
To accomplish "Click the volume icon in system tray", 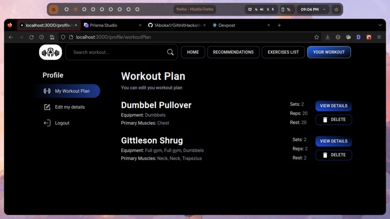I will (x=262, y=10).
